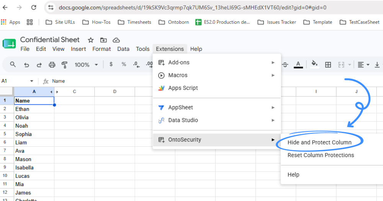
Task: Open tab groups grid icon
Action: (x=30, y=22)
